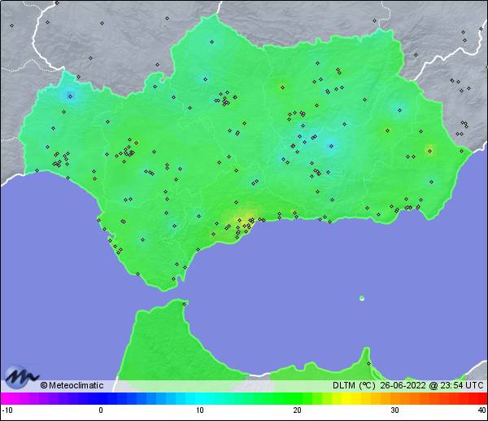The image size is (488, 421).
Task: Click the -10 scale label
Action: tap(7, 410)
